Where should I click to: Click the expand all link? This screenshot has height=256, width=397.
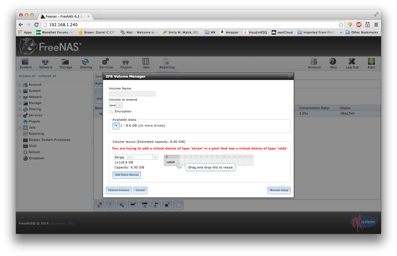[x=27, y=76]
